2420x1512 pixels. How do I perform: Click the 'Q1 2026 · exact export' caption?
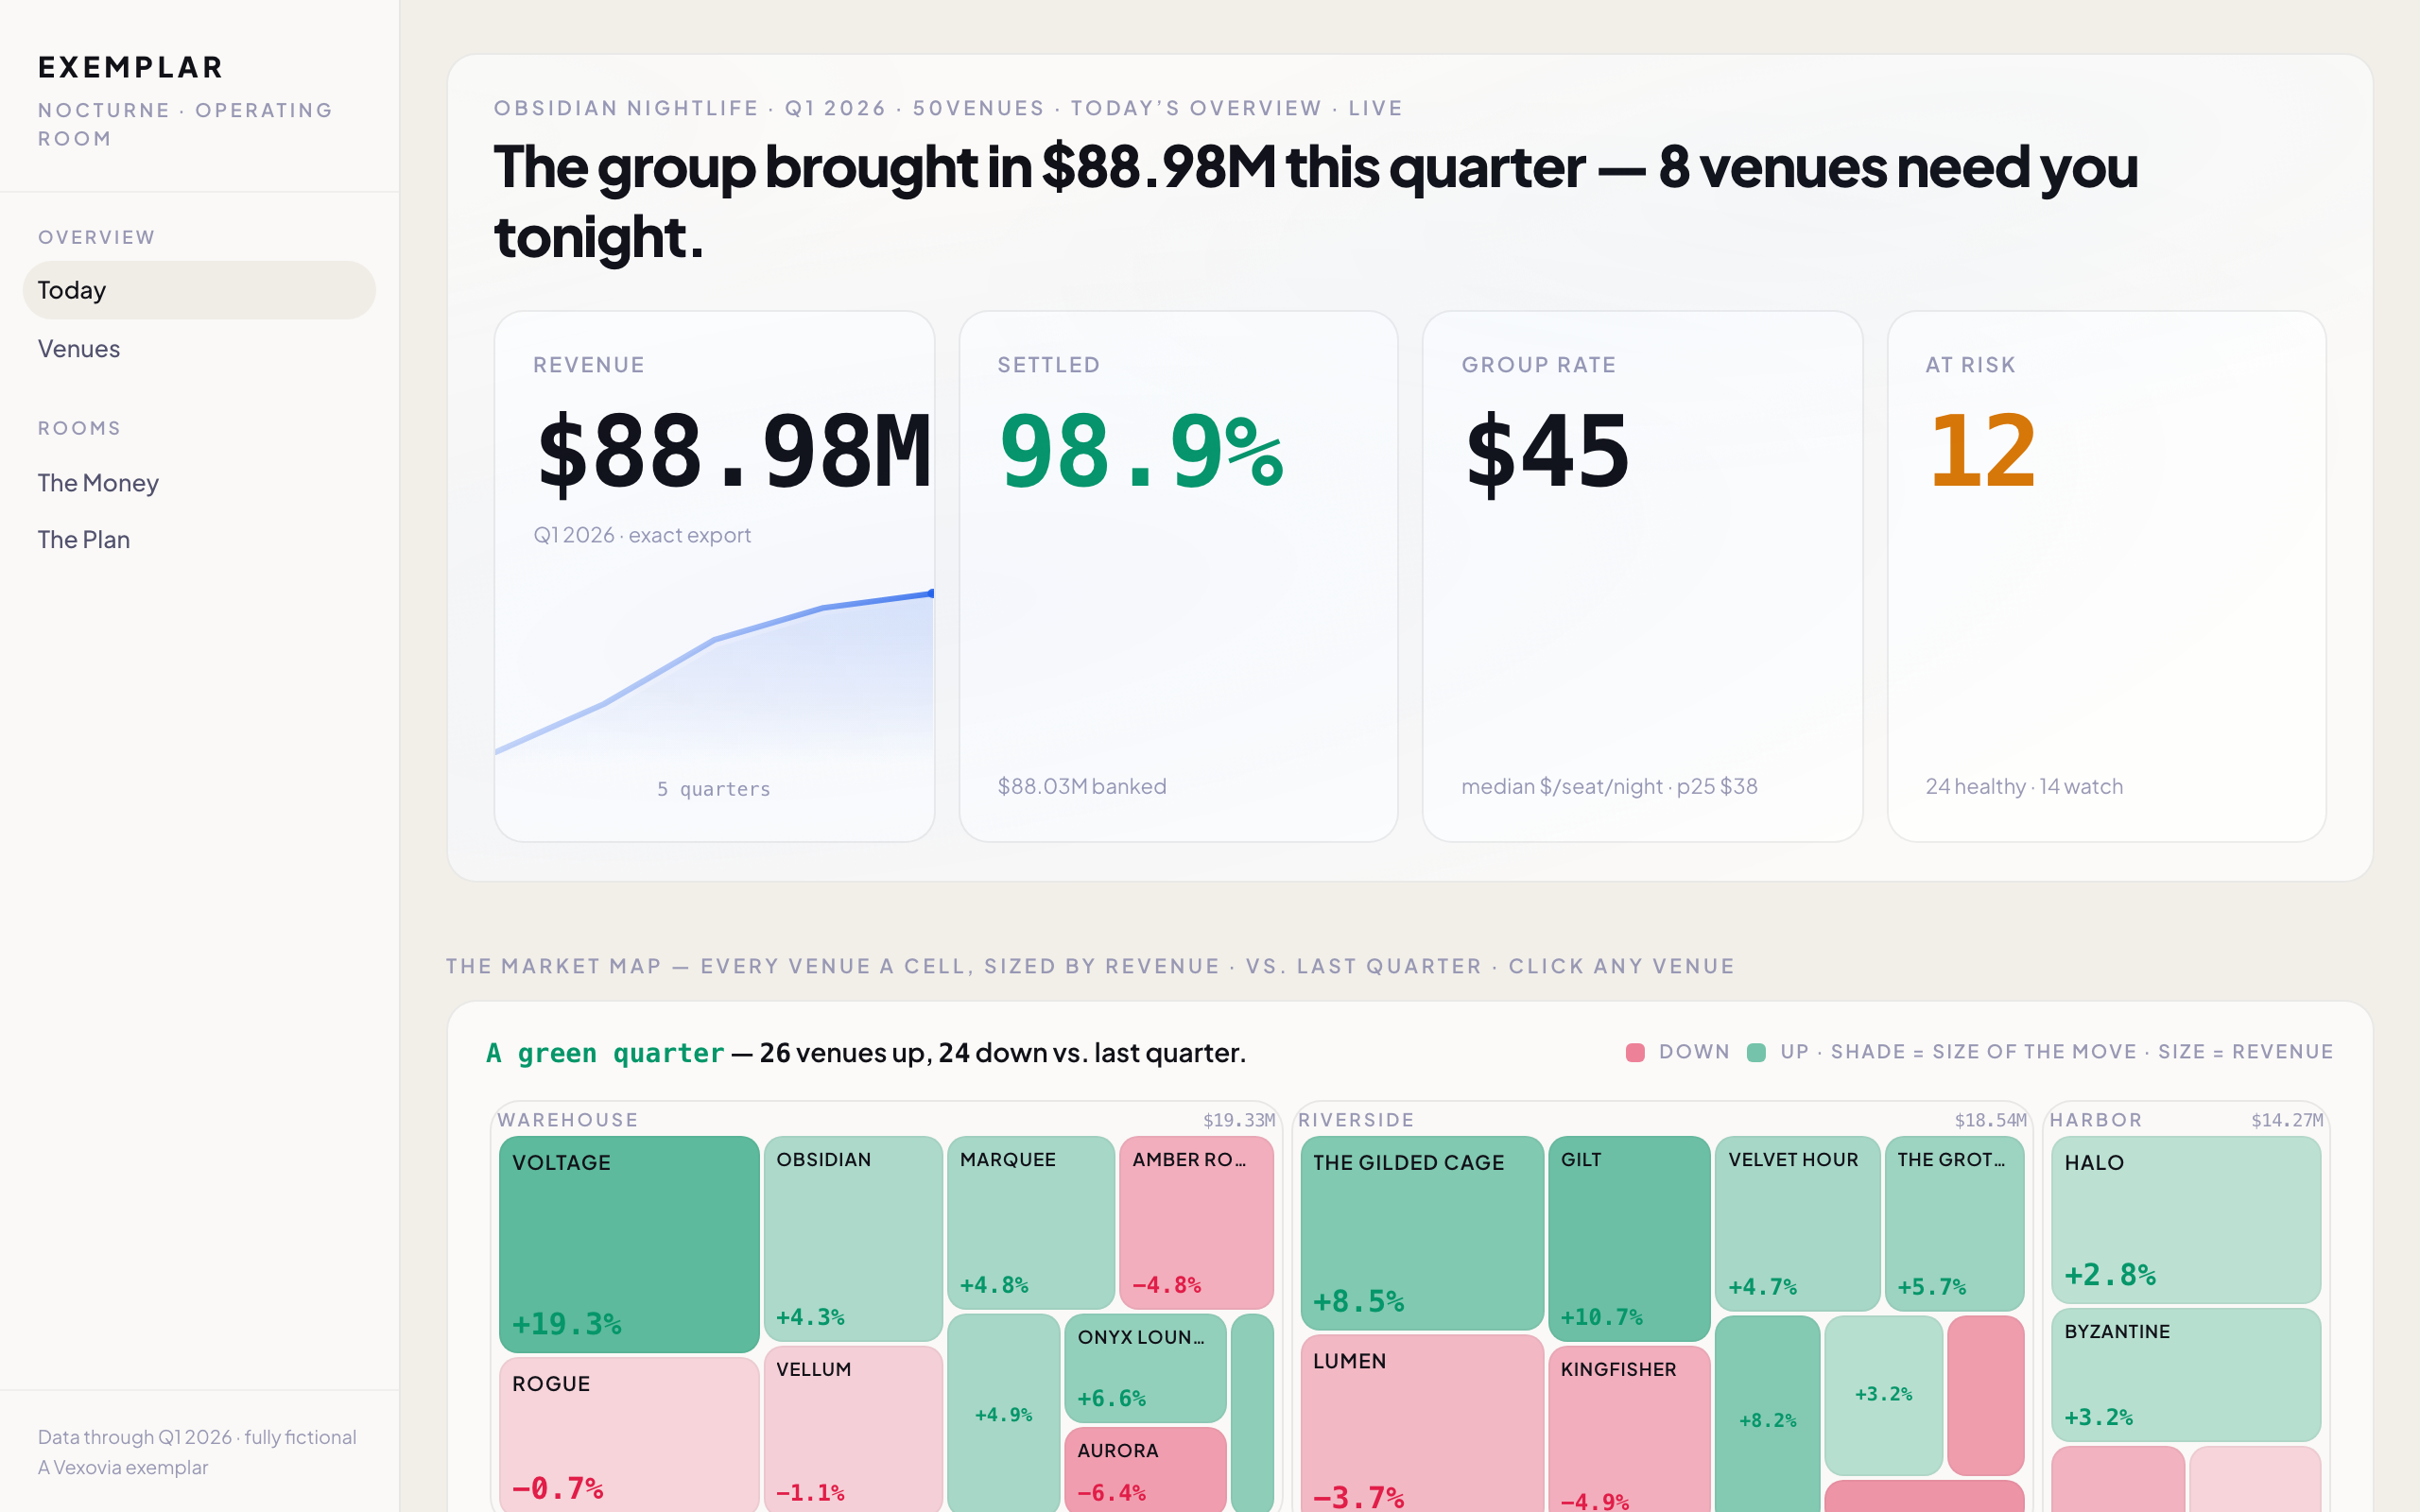[642, 535]
